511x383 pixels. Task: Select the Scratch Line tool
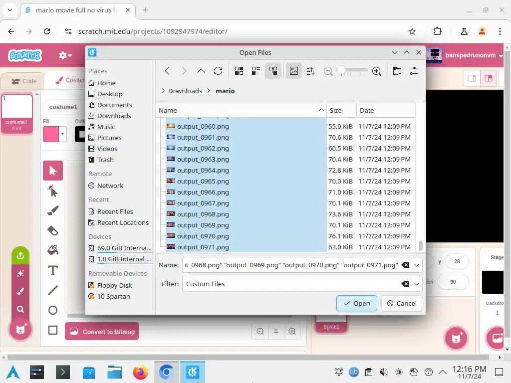pyautogui.click(x=53, y=290)
